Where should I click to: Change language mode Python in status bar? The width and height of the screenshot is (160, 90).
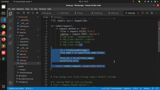[x=146, y=88]
